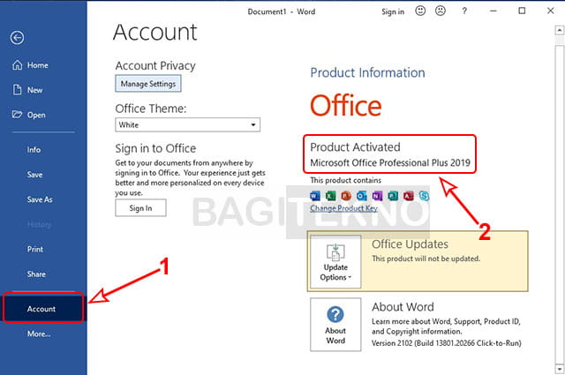Viewport: 565px width, 375px height.
Task: Click the Sign In button
Action: point(140,208)
